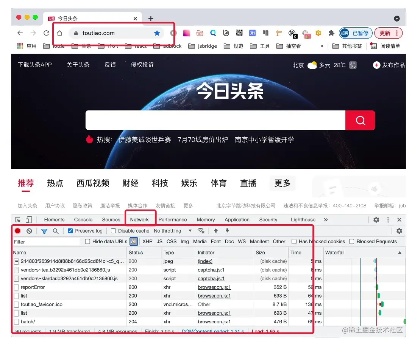Screen dimensions: 412x343
Task: Switch to the Console tab
Action: 83,220
